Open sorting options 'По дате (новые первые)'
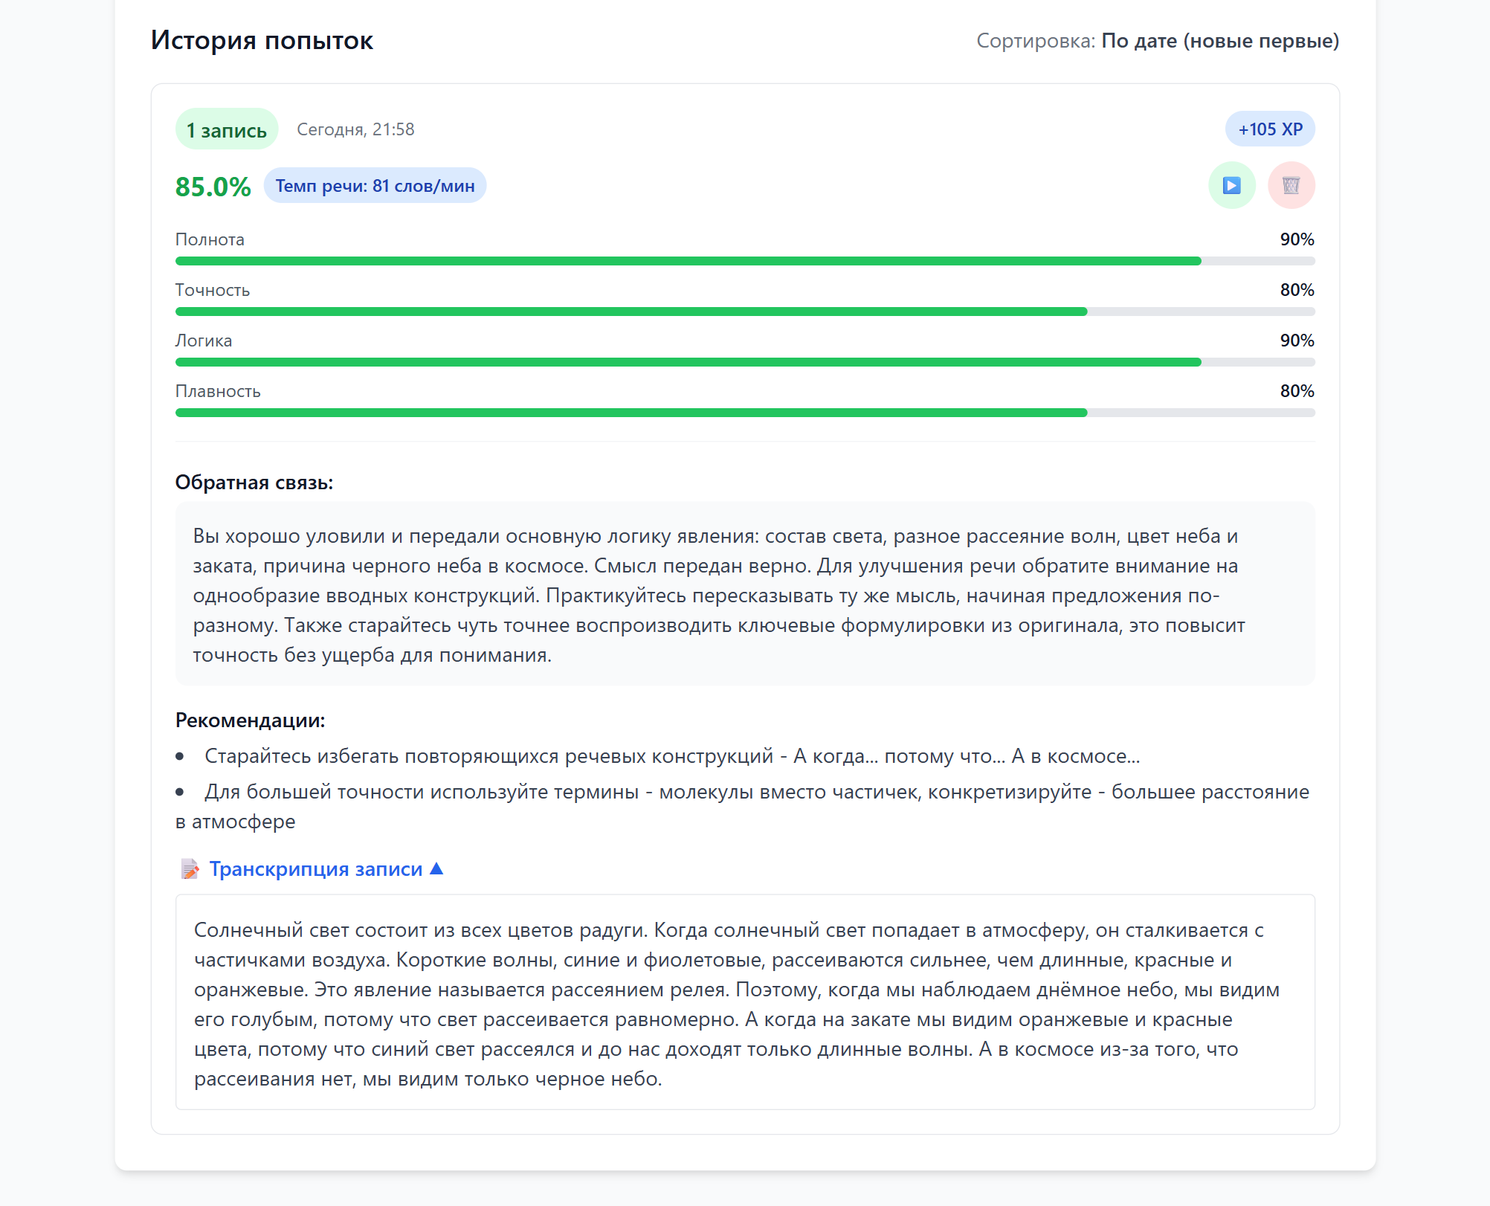Viewport: 1490px width, 1206px height. click(x=1220, y=41)
